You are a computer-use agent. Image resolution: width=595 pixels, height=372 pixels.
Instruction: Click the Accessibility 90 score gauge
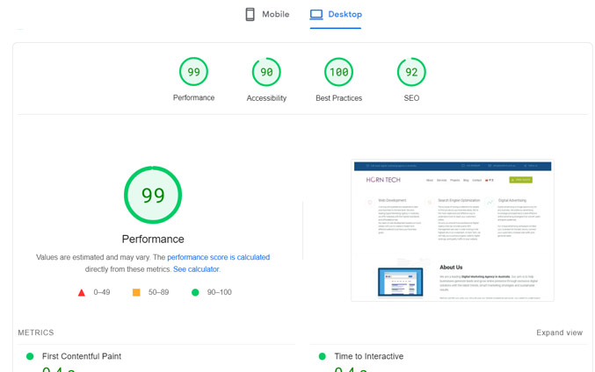pos(266,72)
